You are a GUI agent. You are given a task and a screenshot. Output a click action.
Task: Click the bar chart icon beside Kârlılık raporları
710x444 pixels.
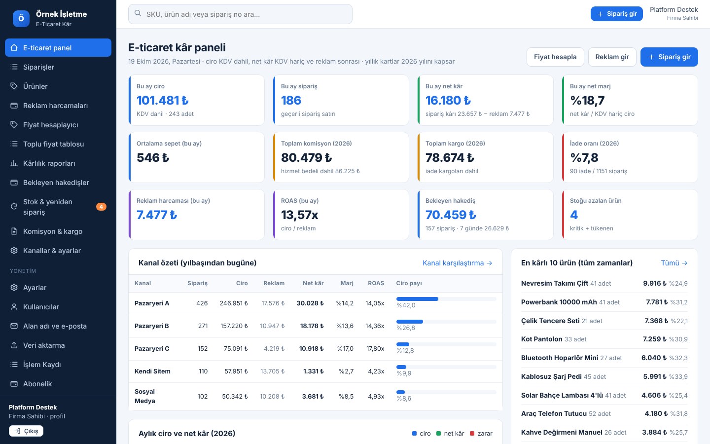click(x=14, y=163)
